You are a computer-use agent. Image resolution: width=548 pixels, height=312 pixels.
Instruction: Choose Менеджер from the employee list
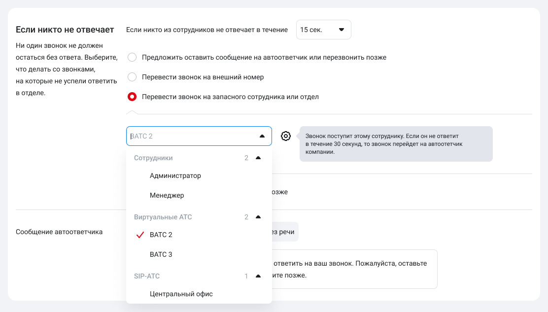coord(167,195)
